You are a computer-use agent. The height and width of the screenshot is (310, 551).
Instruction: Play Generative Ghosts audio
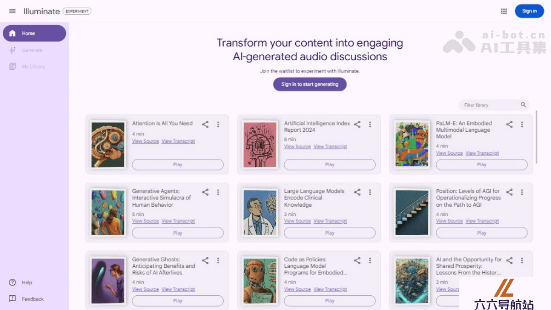click(178, 301)
